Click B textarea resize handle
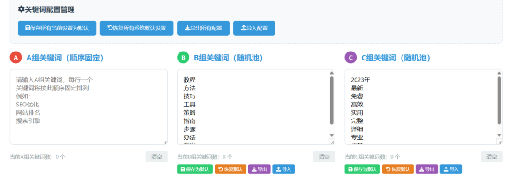The image size is (506, 180). (x=332, y=142)
